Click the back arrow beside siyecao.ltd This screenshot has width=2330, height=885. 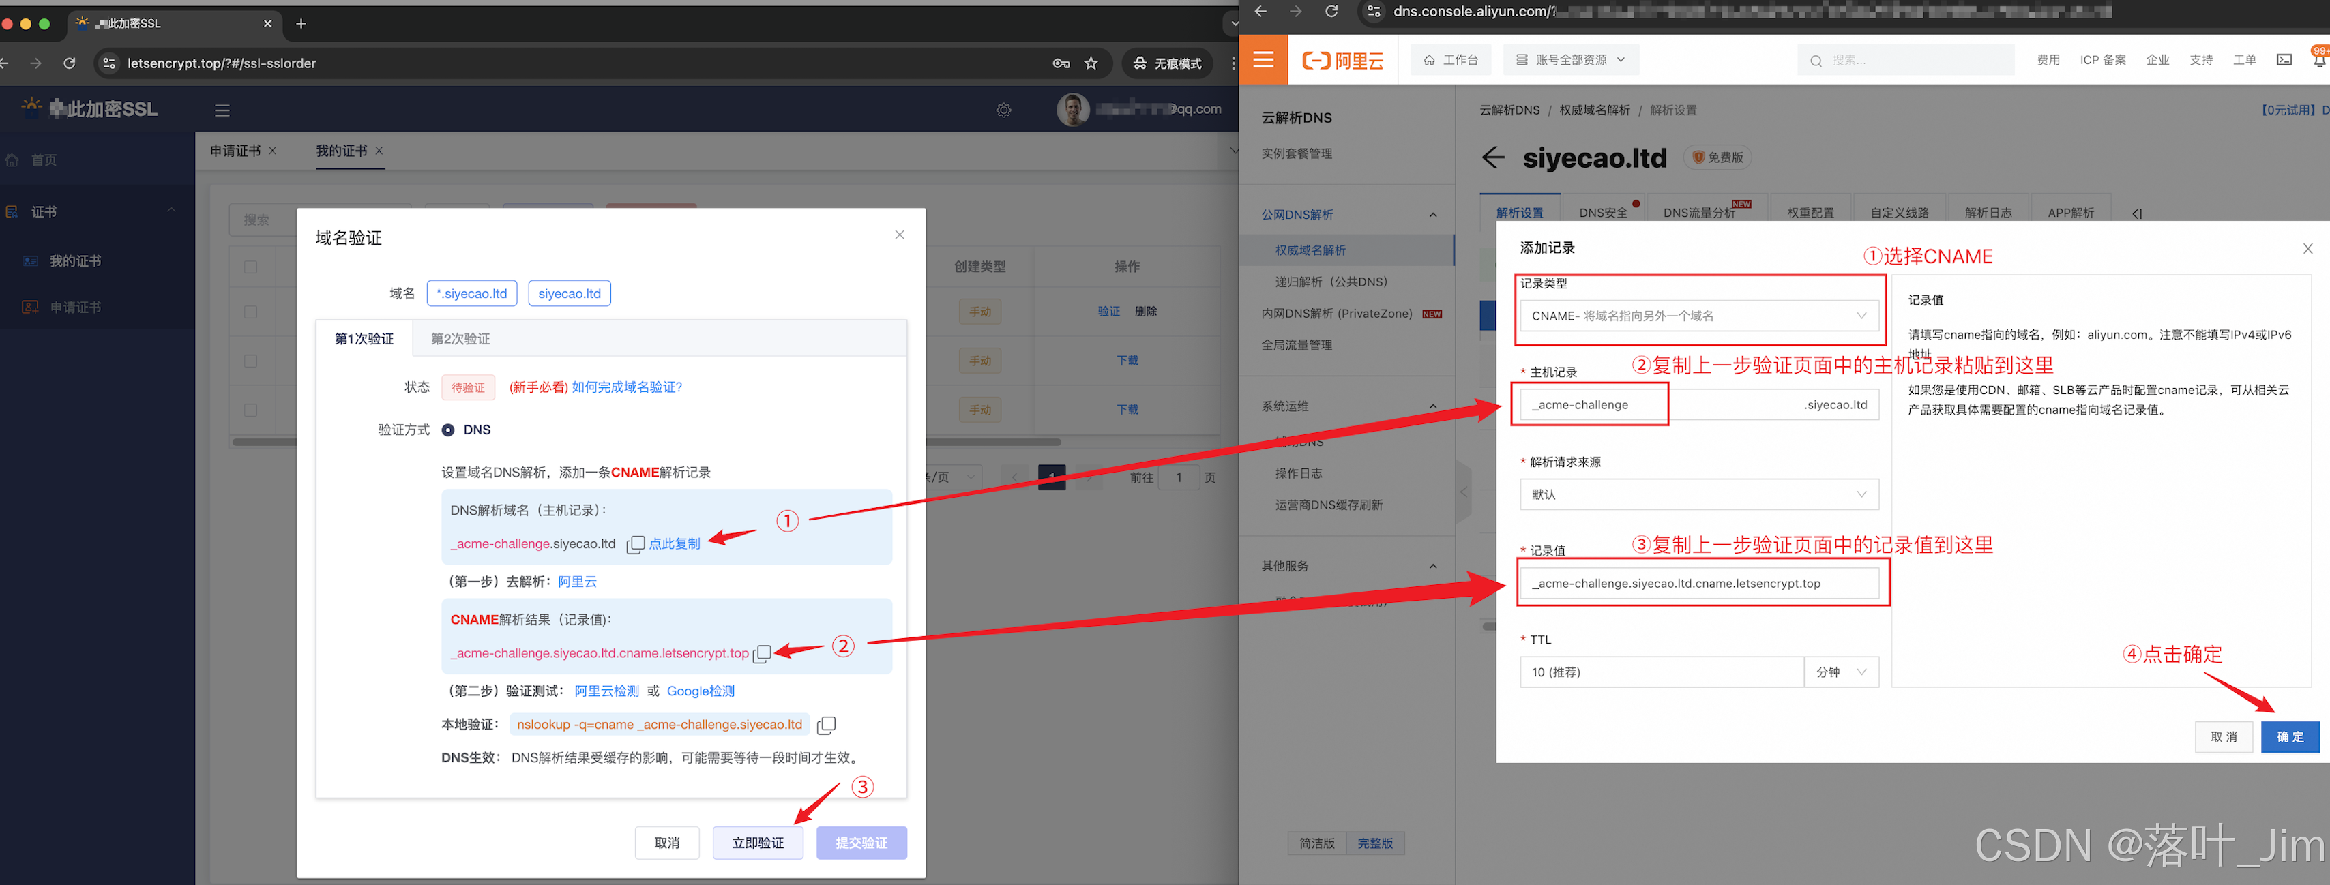click(x=1492, y=158)
